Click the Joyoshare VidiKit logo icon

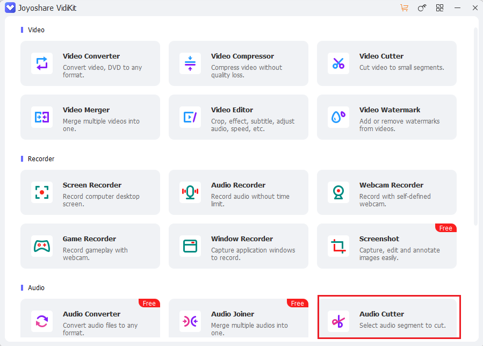pos(10,8)
